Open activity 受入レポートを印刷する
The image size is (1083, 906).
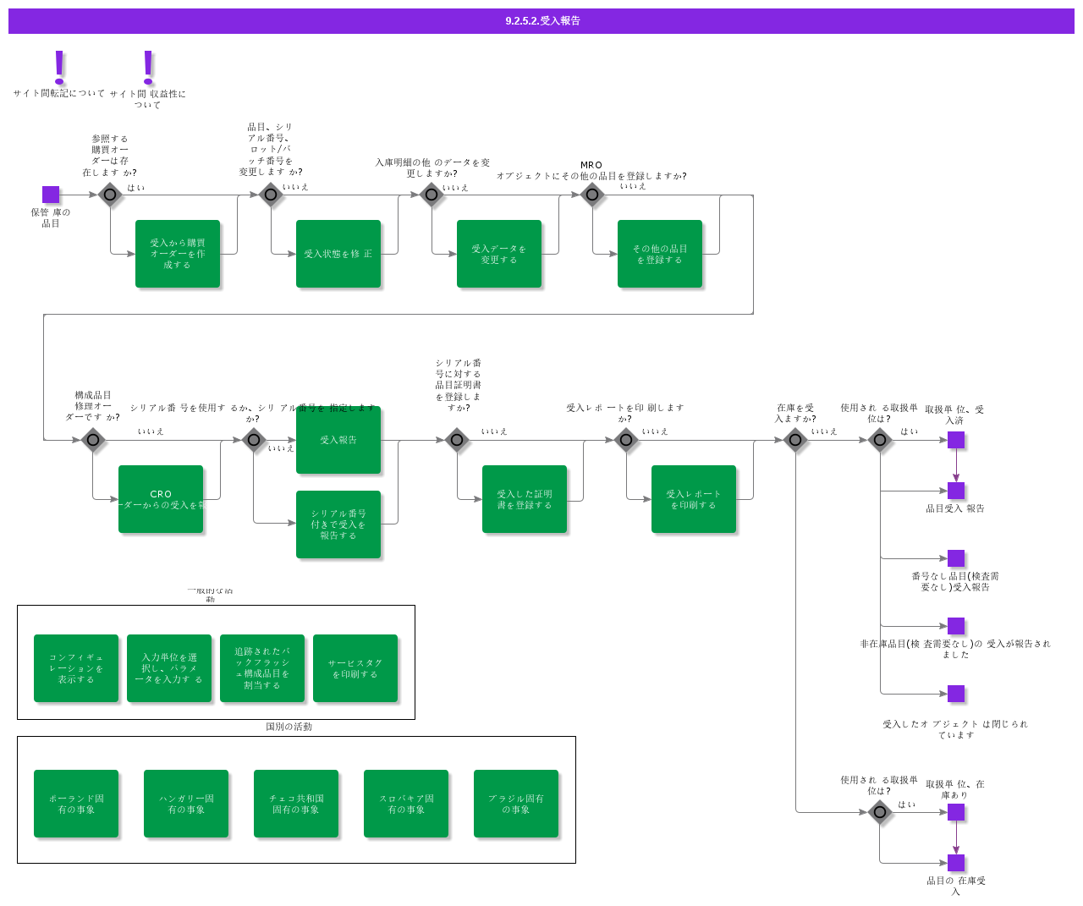(694, 499)
